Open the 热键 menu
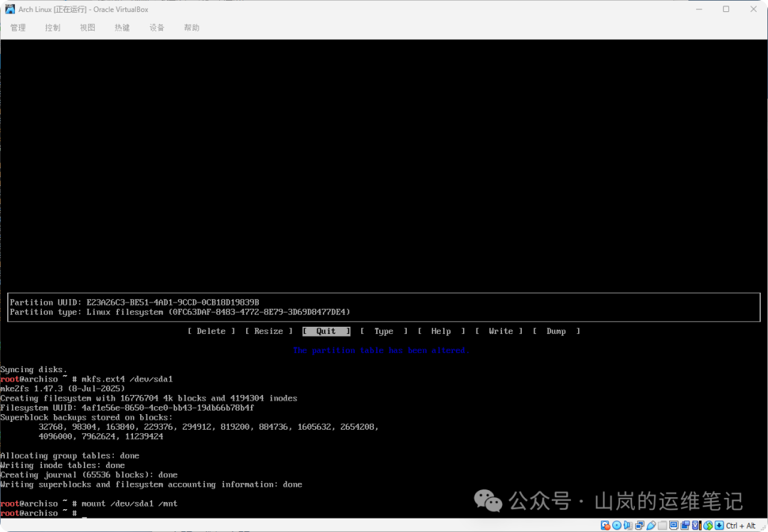Screen dimensions: 768x532 [122, 28]
